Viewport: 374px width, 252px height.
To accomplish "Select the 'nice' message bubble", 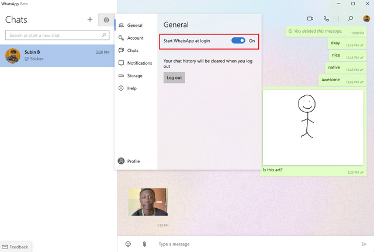I will (x=348, y=56).
